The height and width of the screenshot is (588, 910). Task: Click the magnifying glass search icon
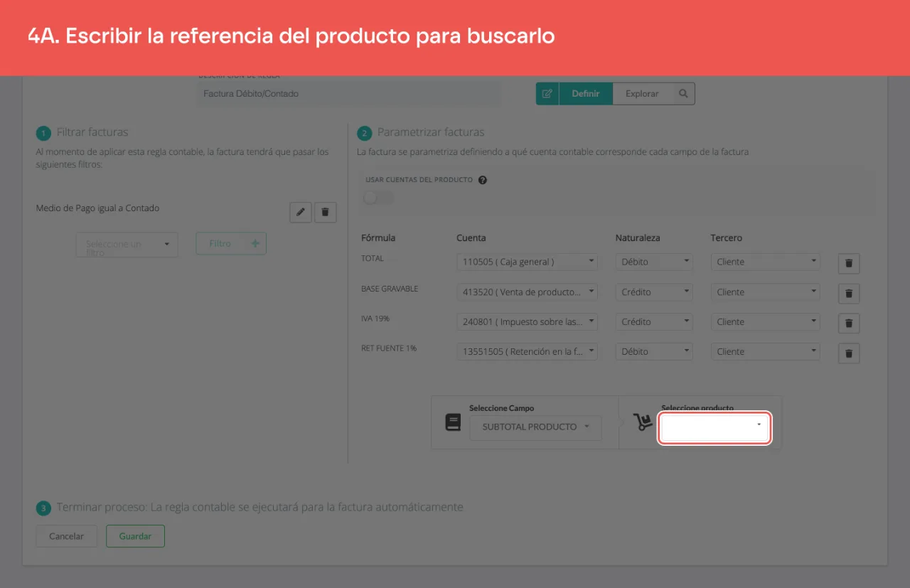683,94
